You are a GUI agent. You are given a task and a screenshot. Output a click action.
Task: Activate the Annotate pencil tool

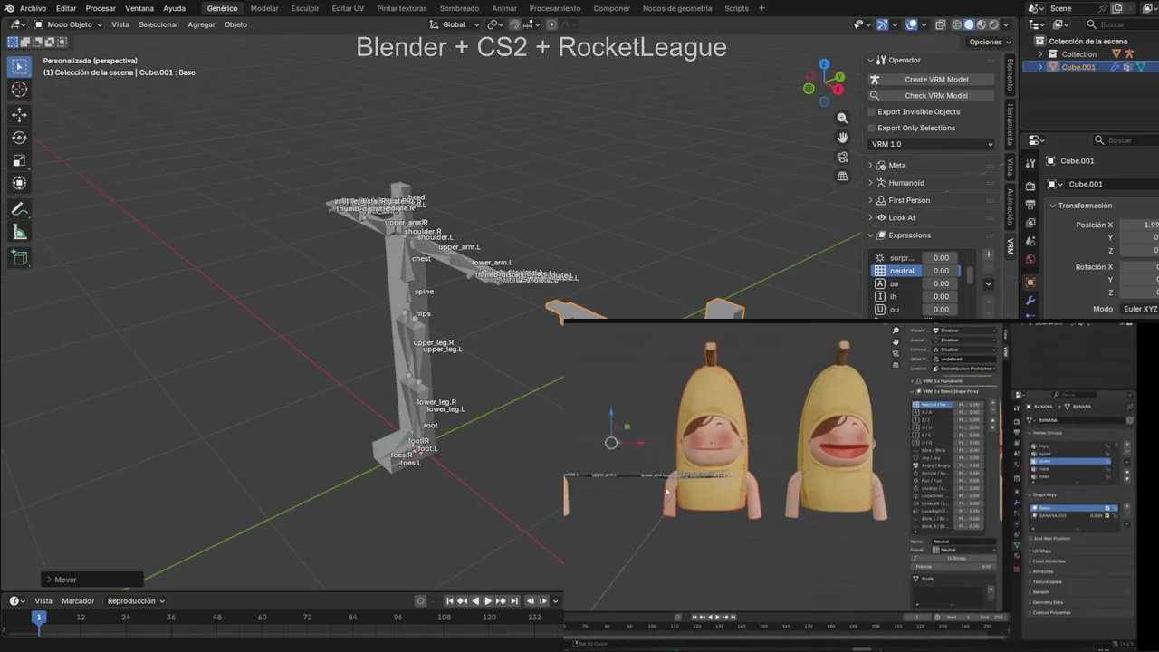pyautogui.click(x=19, y=209)
